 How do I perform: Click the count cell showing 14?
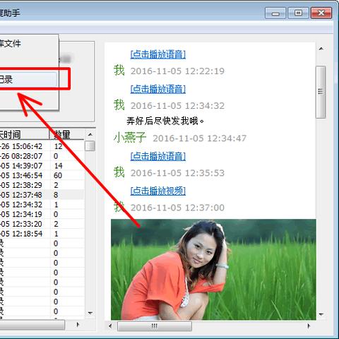pos(58,166)
